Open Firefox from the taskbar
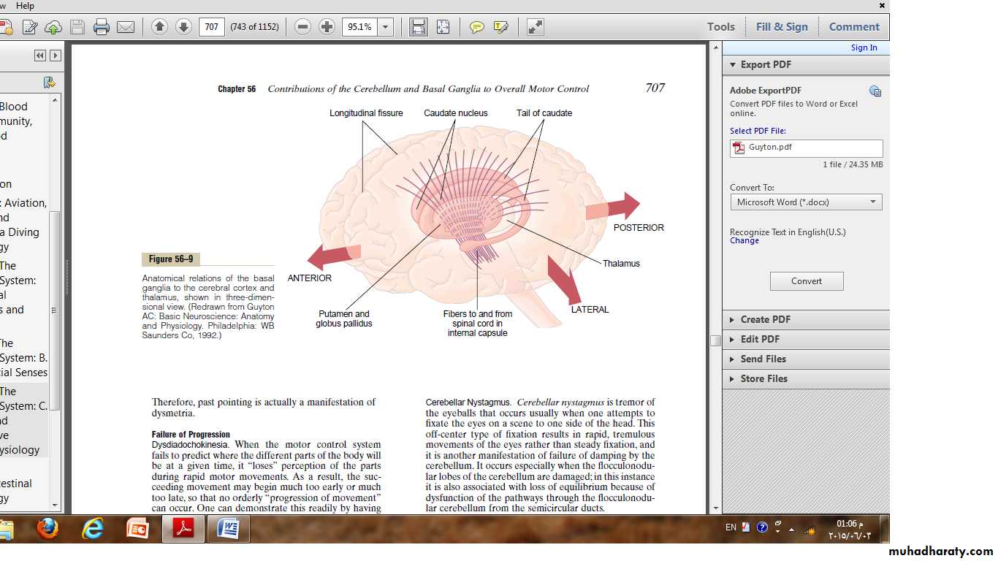This screenshot has width=998, height=561. point(47,528)
